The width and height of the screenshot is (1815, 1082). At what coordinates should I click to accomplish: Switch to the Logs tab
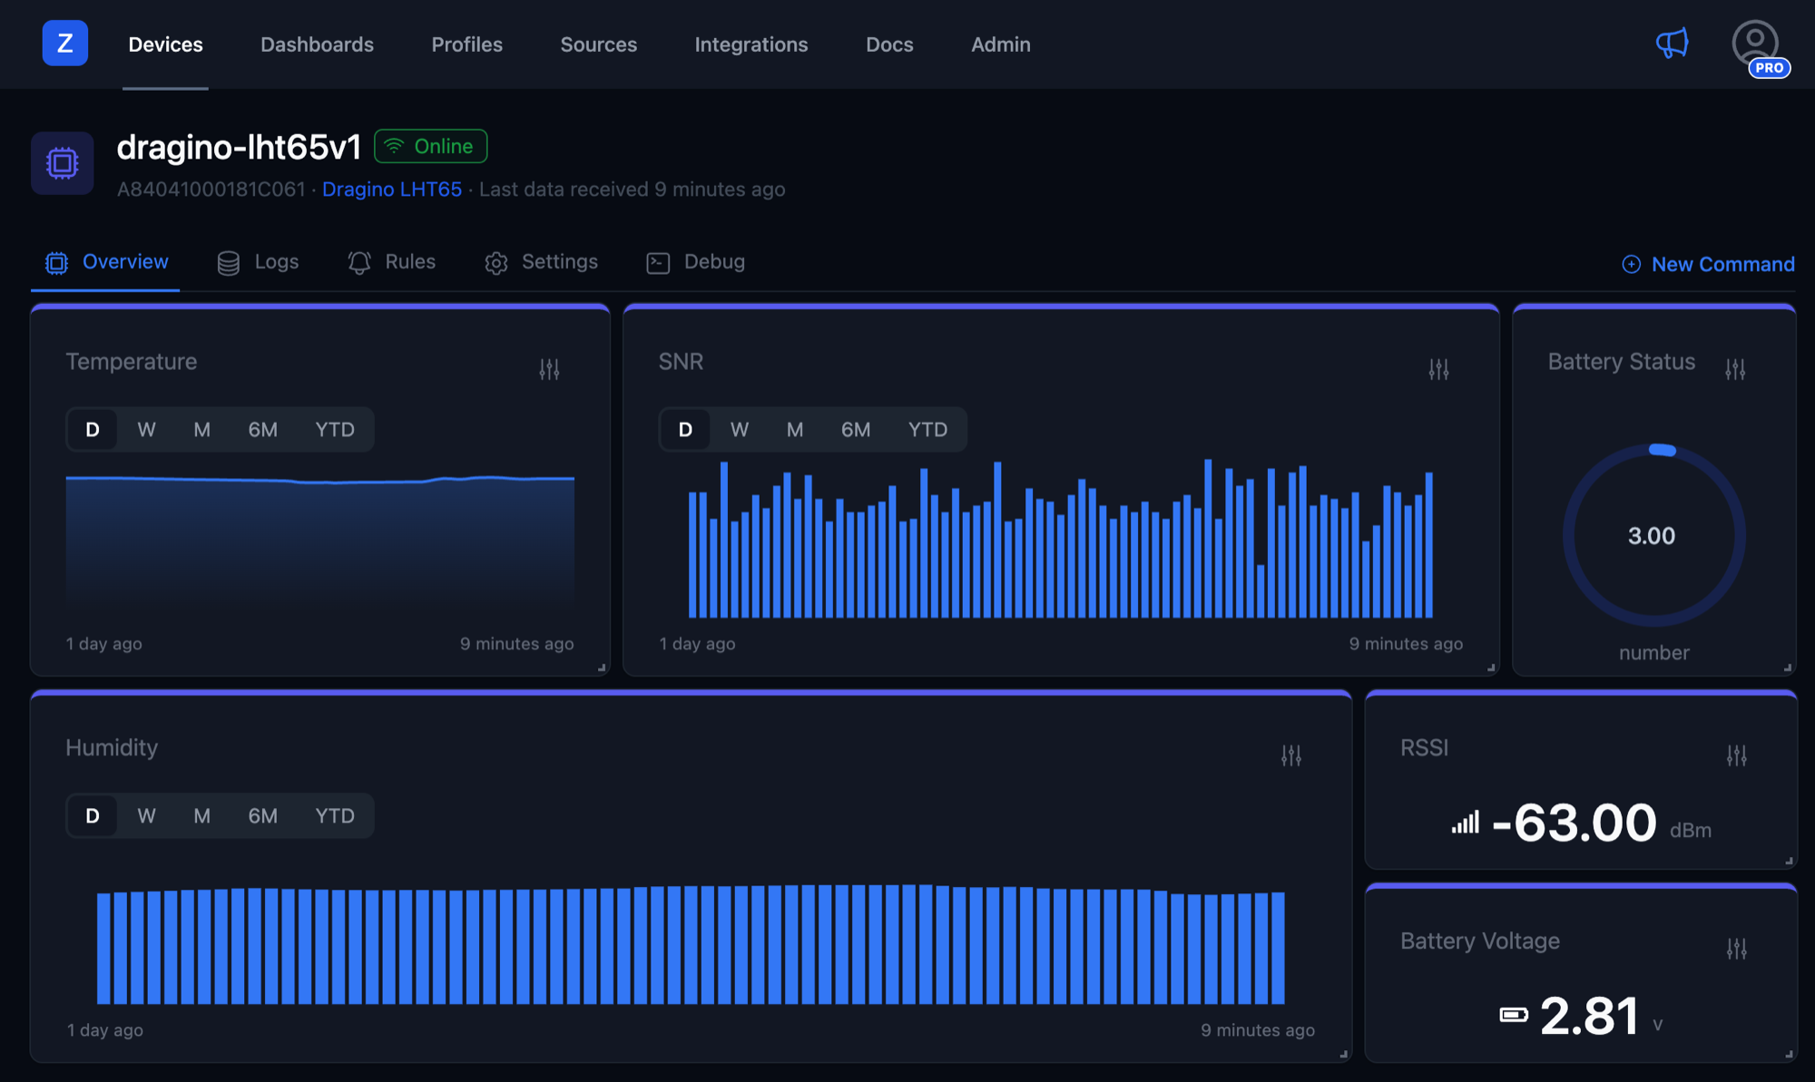coord(258,262)
